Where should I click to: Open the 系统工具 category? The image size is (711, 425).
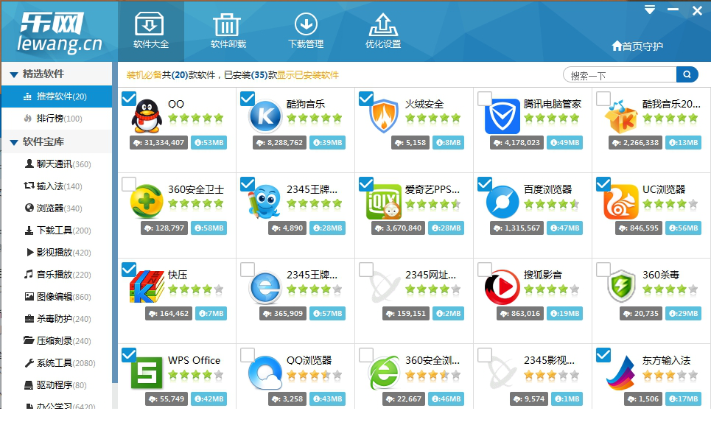click(56, 363)
